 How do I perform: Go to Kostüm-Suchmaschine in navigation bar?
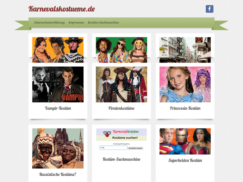click(103, 22)
